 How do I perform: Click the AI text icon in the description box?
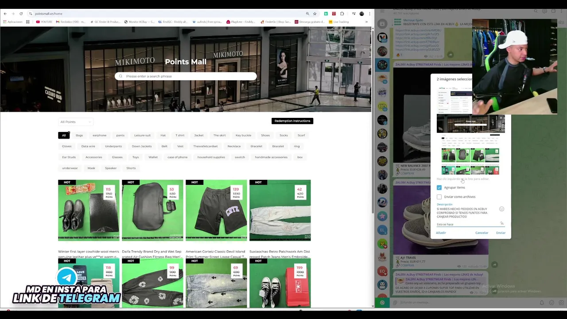click(501, 223)
